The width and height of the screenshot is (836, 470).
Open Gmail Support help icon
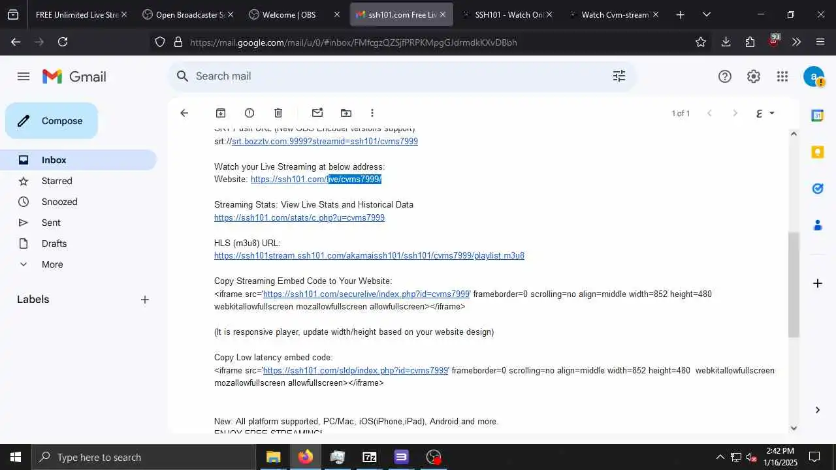(x=725, y=76)
